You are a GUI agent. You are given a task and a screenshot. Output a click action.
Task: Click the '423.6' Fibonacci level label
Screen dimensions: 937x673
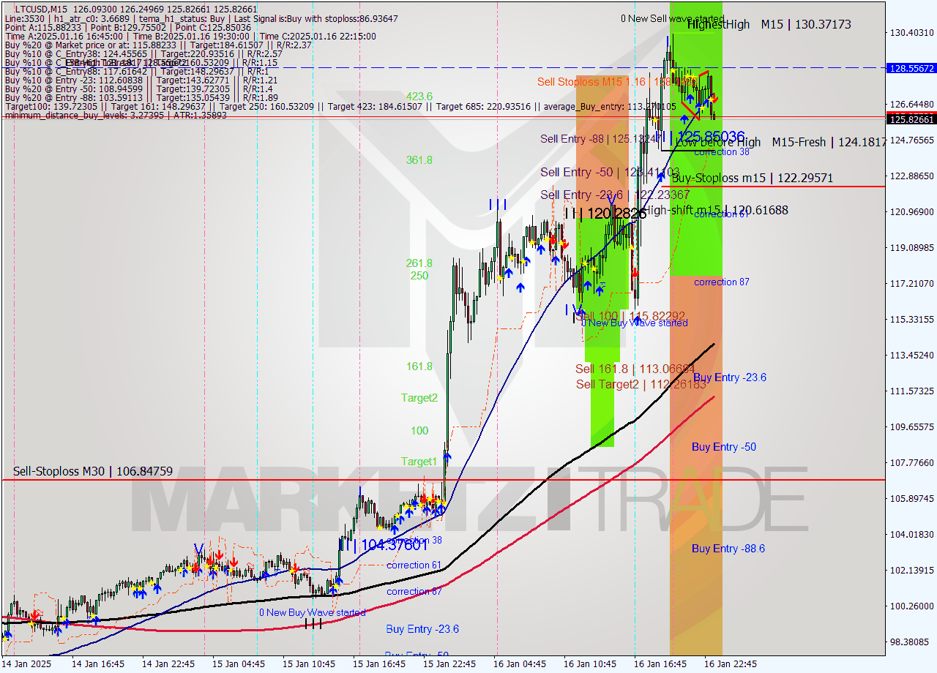420,96
